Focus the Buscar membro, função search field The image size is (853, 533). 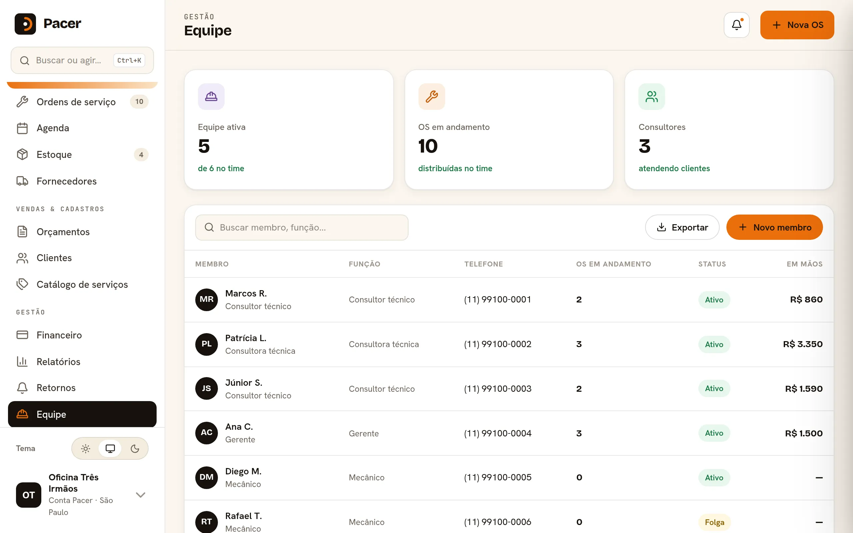point(302,228)
